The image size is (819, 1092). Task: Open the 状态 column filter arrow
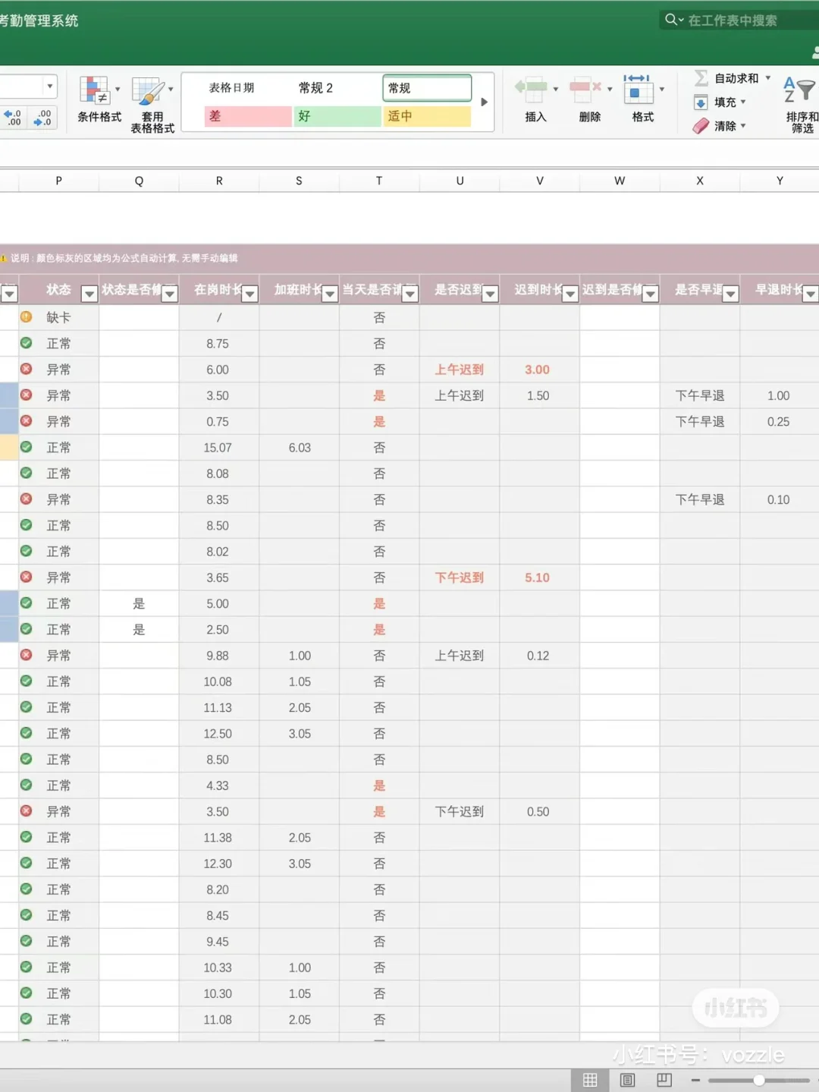(x=89, y=294)
